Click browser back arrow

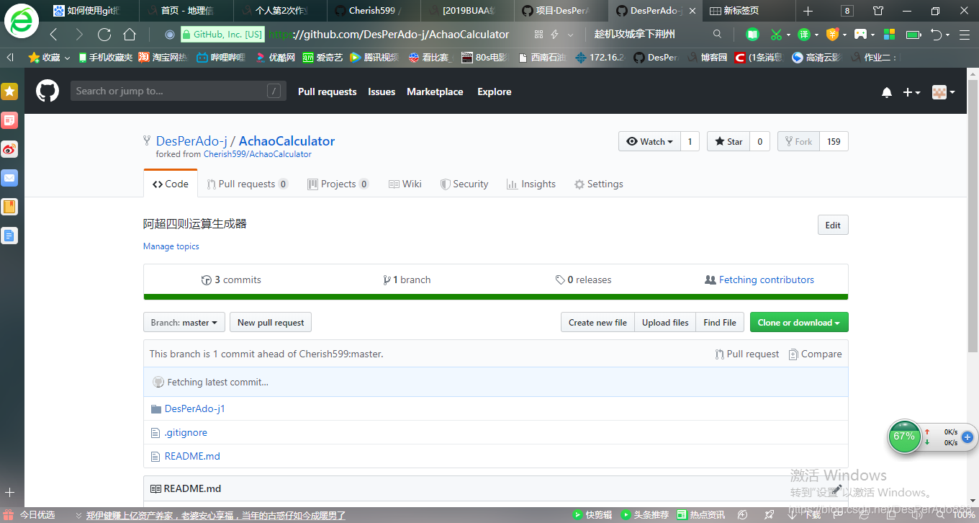click(x=54, y=35)
